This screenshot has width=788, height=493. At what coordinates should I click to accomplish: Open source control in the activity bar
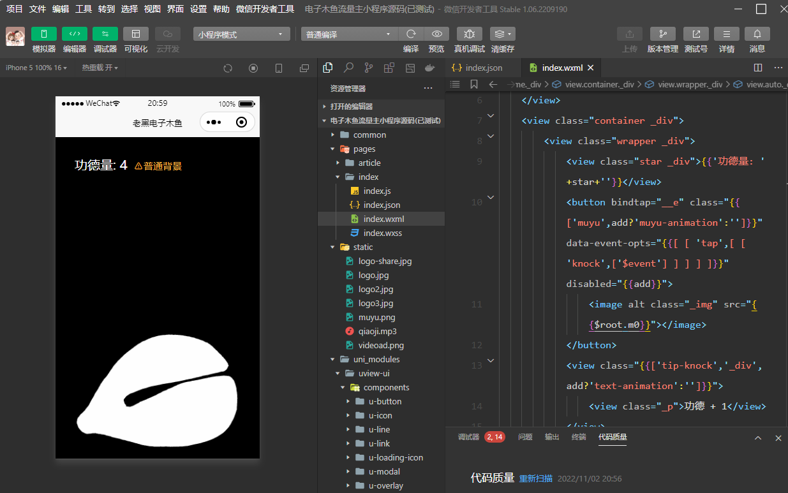click(x=369, y=68)
